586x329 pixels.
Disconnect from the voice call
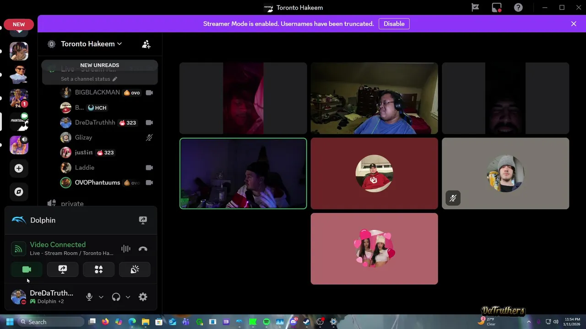coord(143,249)
